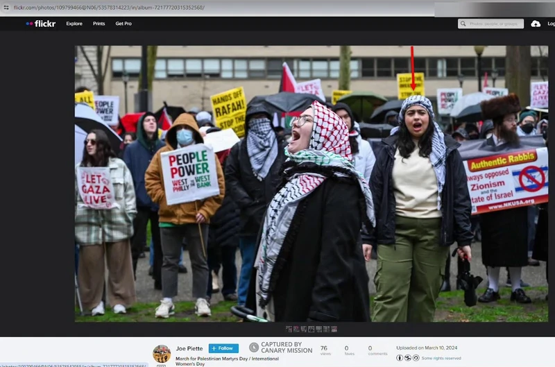
Task: Click Get Pro link
Action: tap(123, 24)
